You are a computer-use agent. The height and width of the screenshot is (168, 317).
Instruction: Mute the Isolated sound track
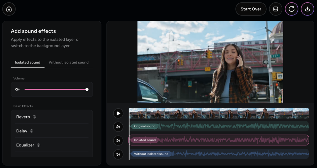[x=118, y=140]
